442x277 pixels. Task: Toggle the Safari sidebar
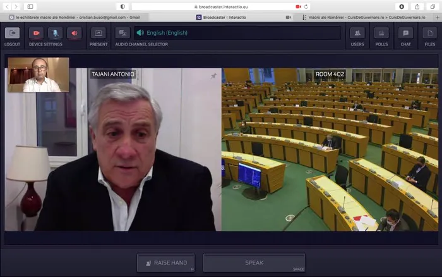pyautogui.click(x=30, y=6)
